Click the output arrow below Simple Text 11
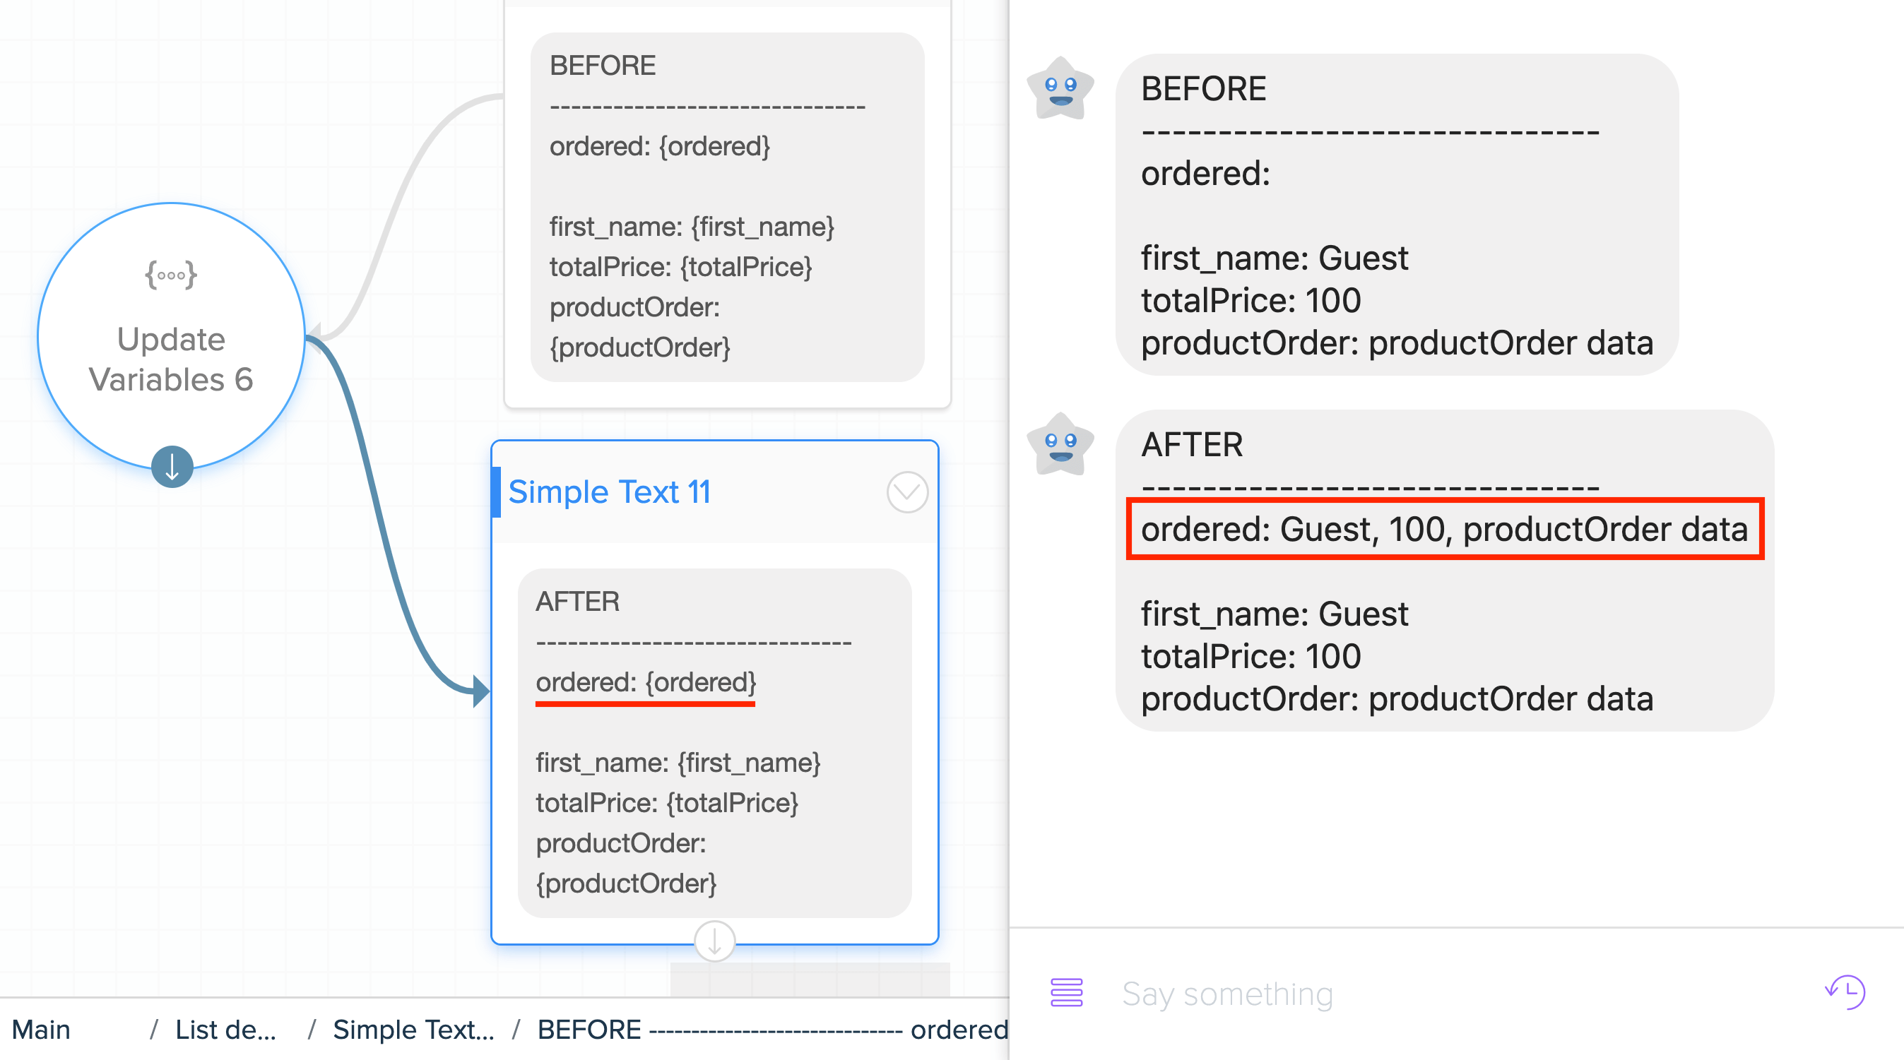The width and height of the screenshot is (1904, 1060). [715, 941]
